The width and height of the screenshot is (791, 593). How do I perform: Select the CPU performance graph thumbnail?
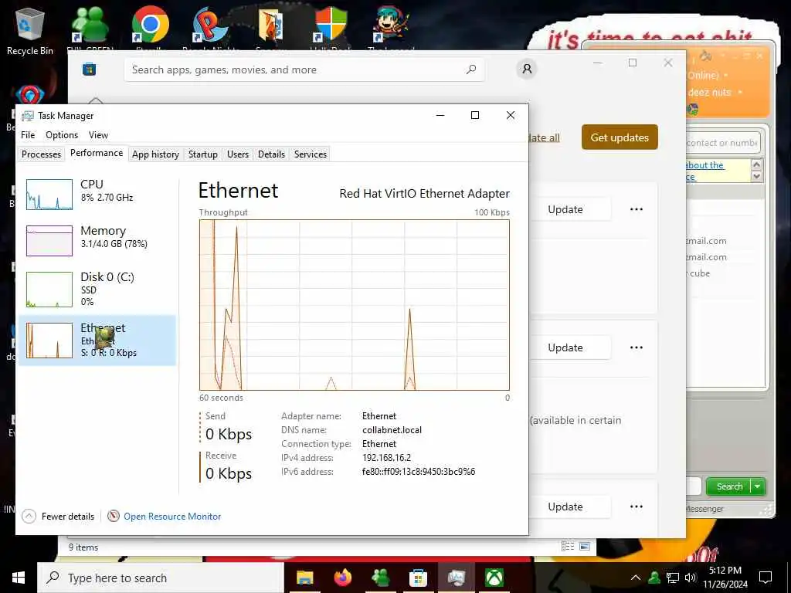pyautogui.click(x=49, y=194)
